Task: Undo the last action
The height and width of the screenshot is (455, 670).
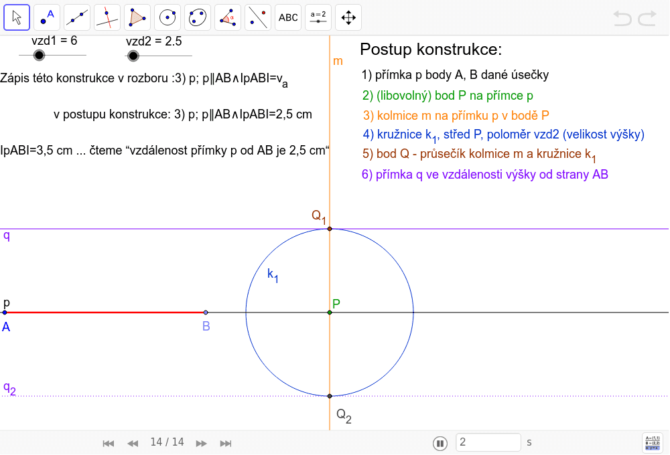Action: [622, 18]
